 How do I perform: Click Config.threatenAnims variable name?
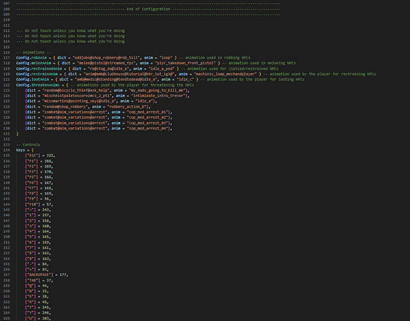pos(38,85)
